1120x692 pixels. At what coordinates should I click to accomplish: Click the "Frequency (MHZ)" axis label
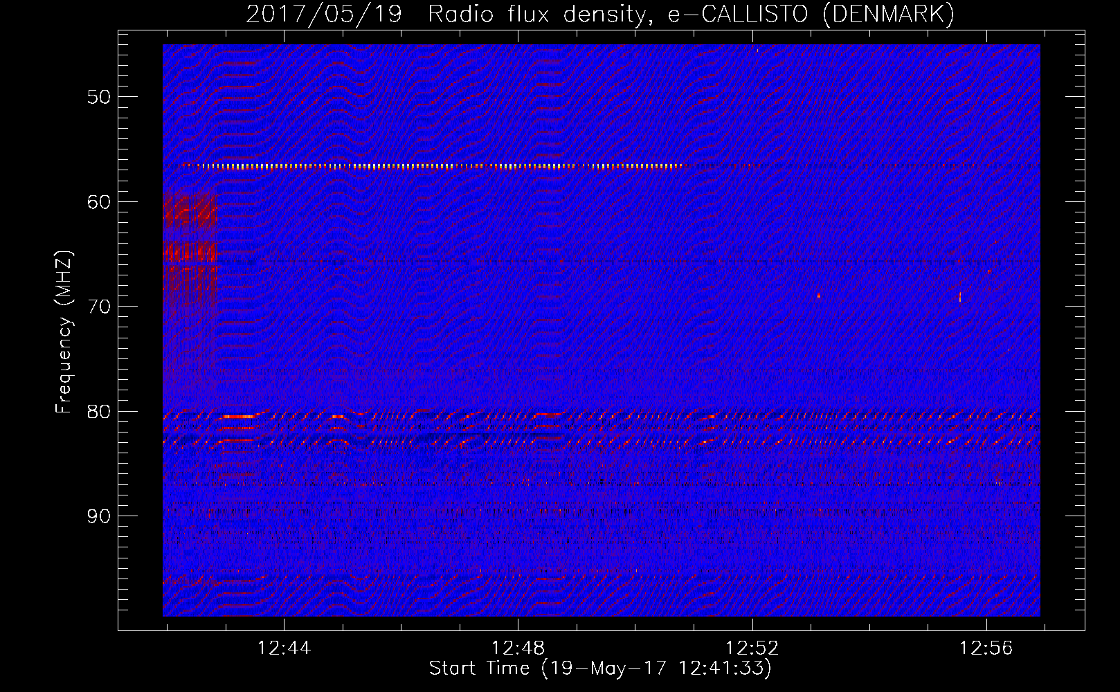coord(64,332)
